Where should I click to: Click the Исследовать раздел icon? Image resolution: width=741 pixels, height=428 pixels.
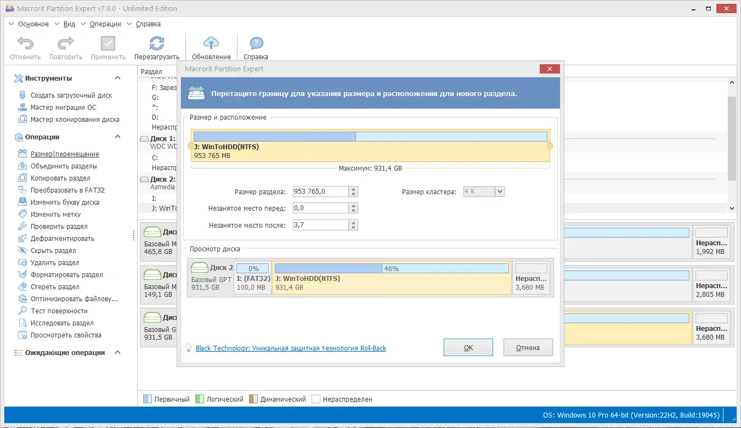(22, 323)
